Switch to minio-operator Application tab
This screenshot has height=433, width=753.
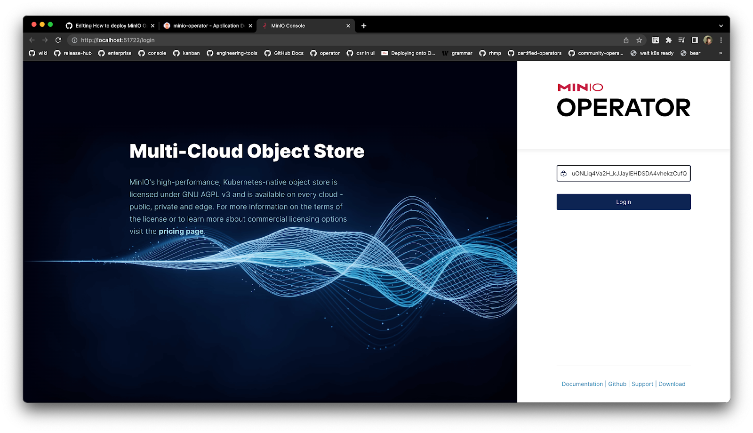208,26
